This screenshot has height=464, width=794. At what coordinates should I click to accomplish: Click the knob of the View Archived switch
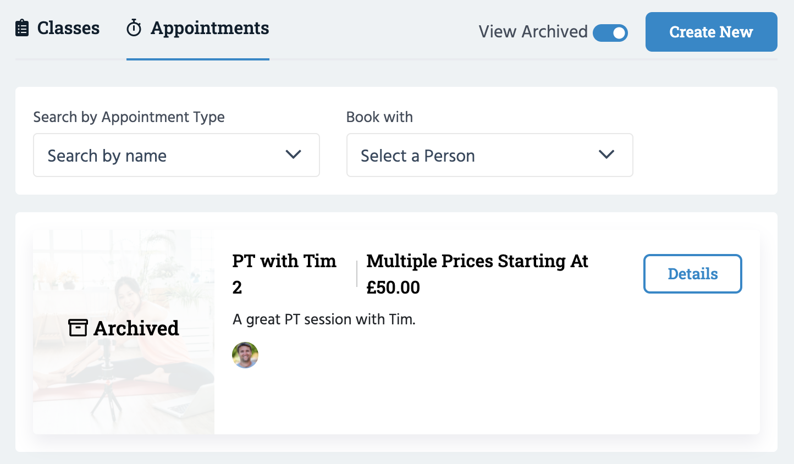(618, 33)
